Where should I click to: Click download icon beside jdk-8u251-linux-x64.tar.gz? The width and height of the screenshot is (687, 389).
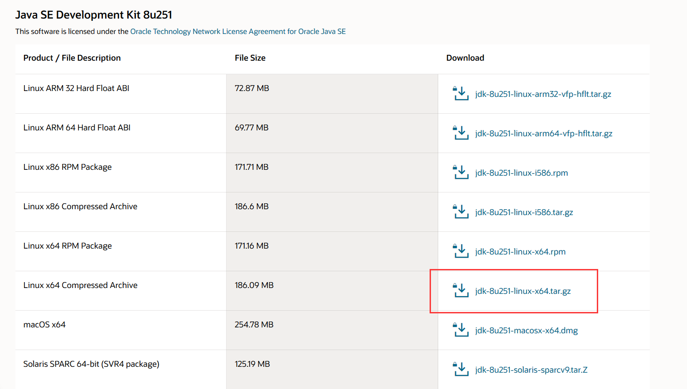pos(461,291)
